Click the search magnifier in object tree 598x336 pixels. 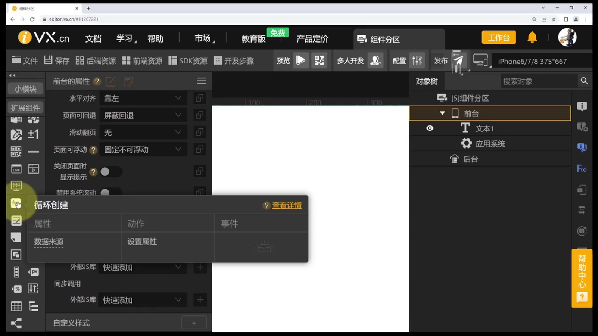(x=584, y=81)
